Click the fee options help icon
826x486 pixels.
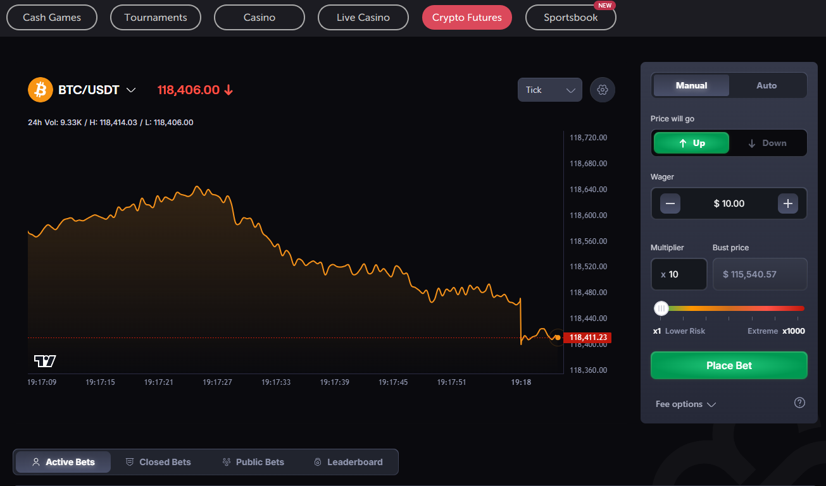[799, 403]
